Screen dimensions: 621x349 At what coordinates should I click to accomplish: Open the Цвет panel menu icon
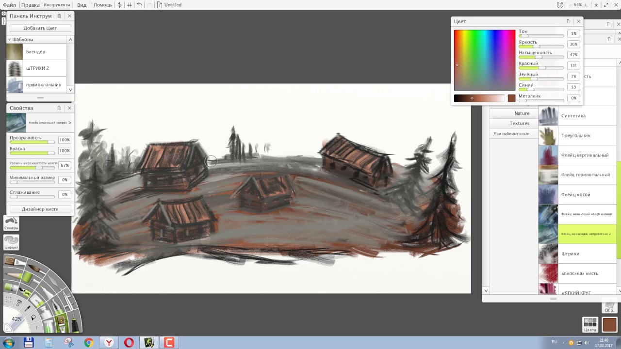(x=568, y=21)
